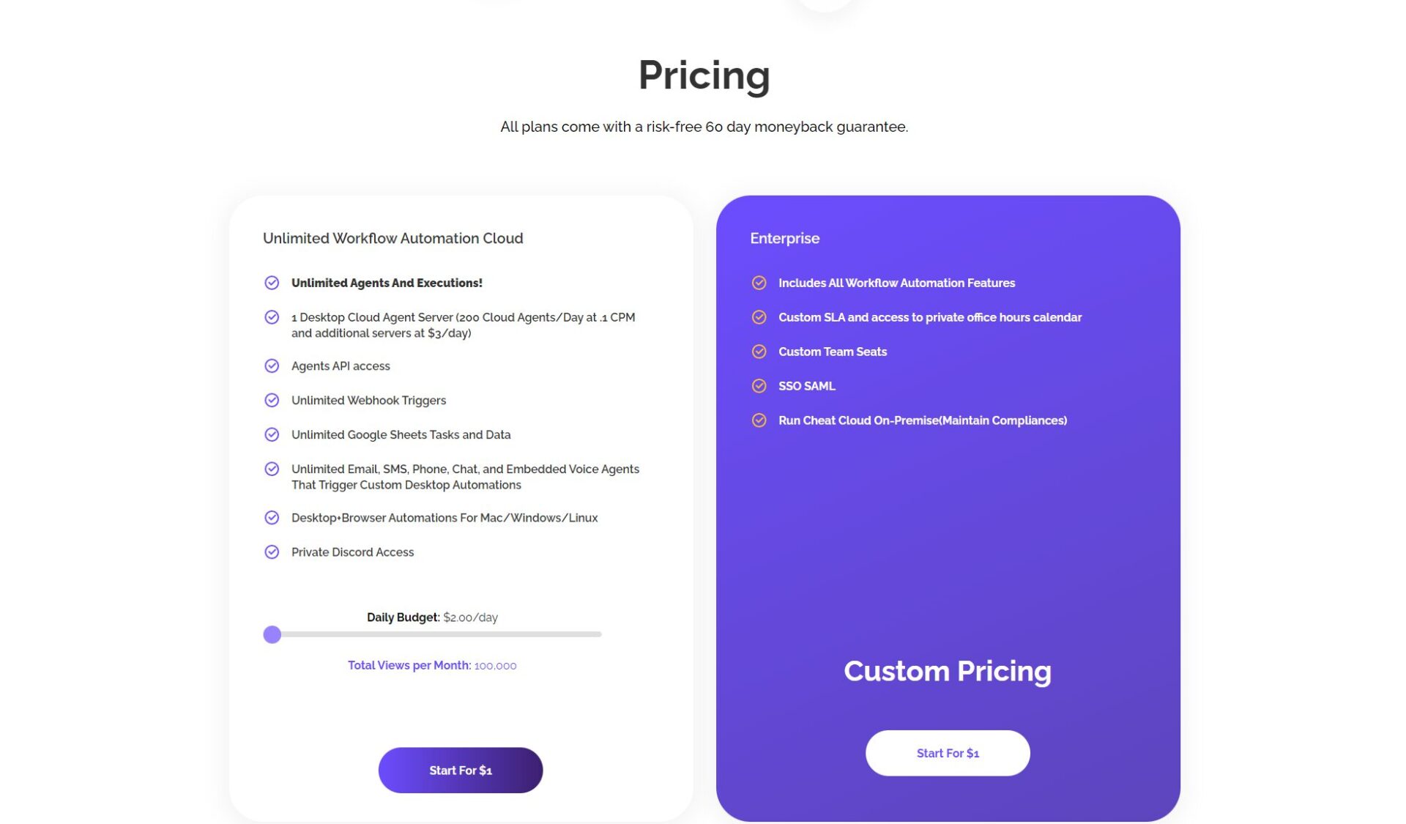Screen dimensions: 1406x824
Task: Click checkmark icon next to Agents API access
Action: pos(272,365)
